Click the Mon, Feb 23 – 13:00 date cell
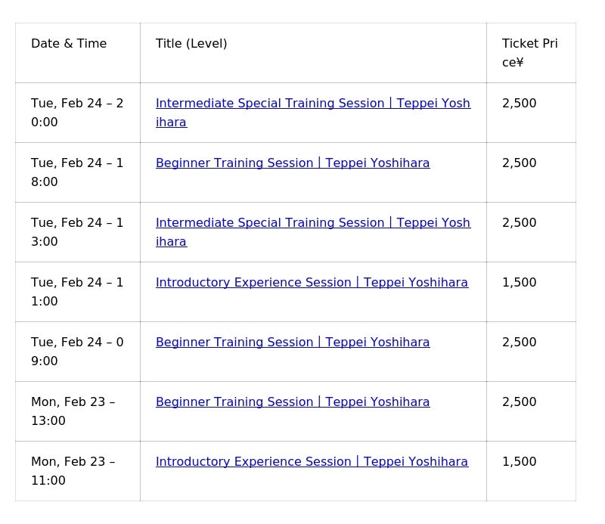This screenshot has width=605, height=524. pos(73,411)
